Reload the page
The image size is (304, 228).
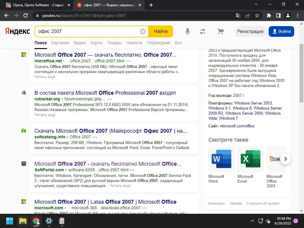26,15
